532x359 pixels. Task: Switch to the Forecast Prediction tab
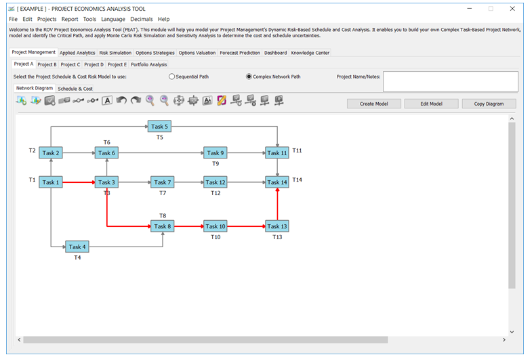click(x=240, y=53)
